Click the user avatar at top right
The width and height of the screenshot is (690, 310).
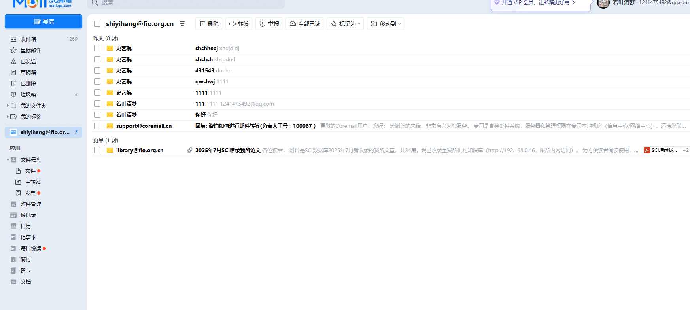(x=603, y=3)
